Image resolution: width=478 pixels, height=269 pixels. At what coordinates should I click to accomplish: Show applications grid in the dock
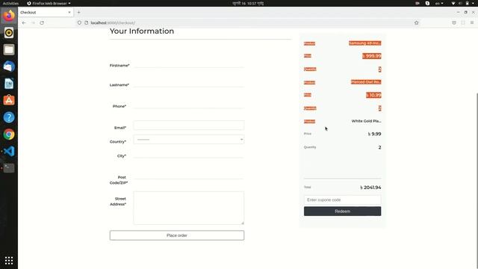(9, 261)
